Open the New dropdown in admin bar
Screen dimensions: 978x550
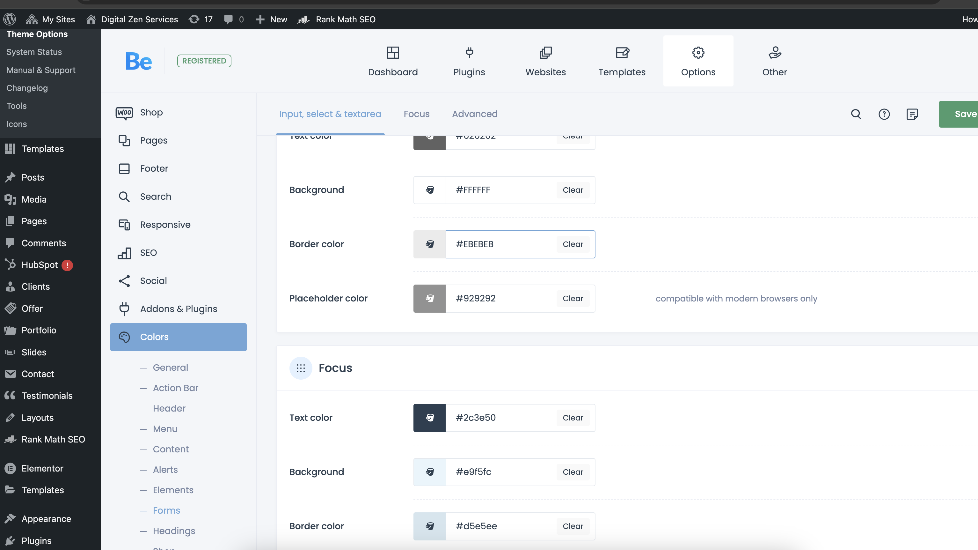(x=272, y=19)
